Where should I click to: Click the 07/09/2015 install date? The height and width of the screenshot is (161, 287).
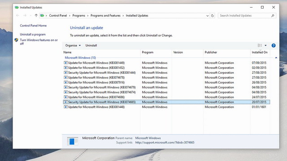pos(259,63)
